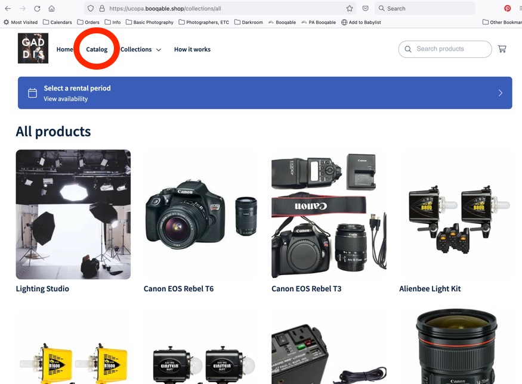
Task: Select the Lighting Studio thumbnail image
Action: [73, 214]
